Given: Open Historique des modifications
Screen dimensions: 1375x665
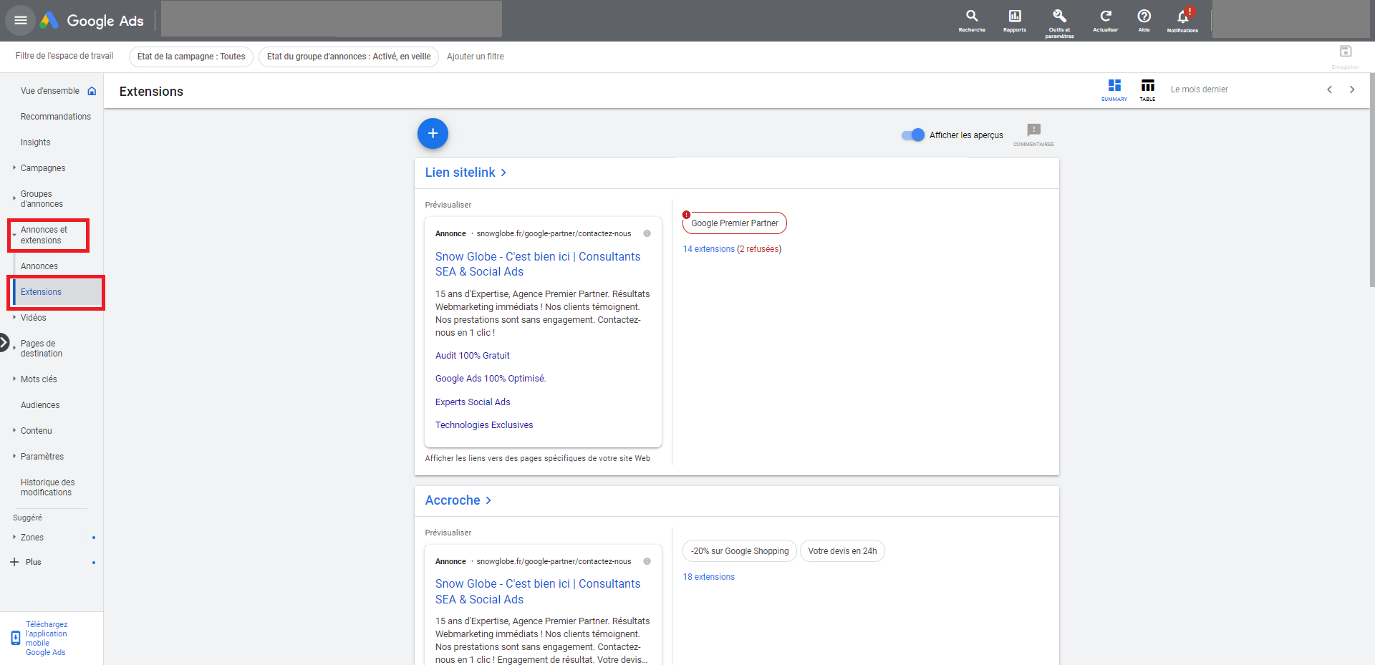Looking at the screenshot, I should [47, 487].
